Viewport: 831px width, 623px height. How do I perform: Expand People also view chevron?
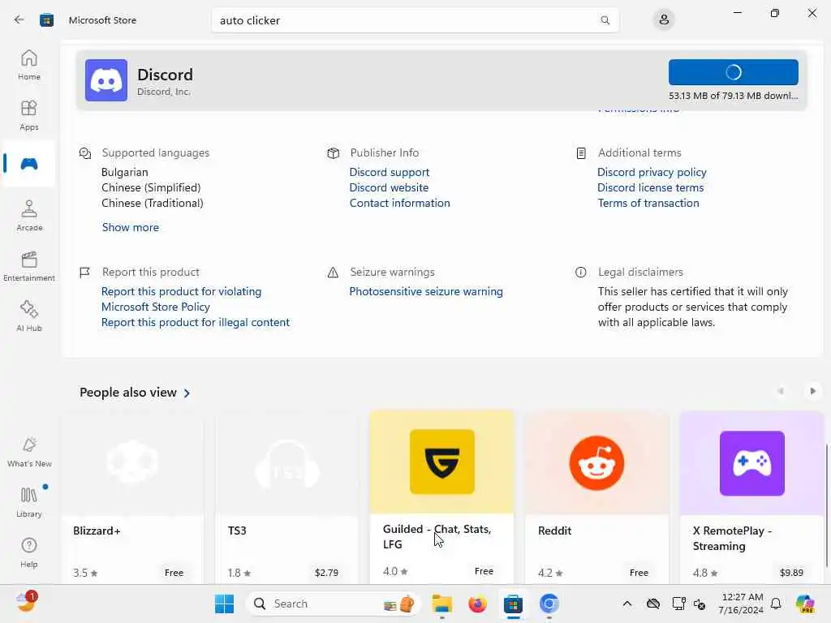click(x=187, y=393)
